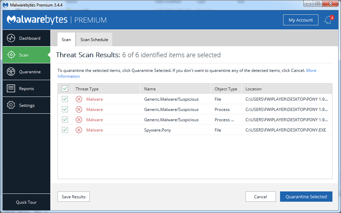Click the 'File' cell in Spyware.Pony row
This screenshot has height=213, width=341.
click(x=218, y=130)
